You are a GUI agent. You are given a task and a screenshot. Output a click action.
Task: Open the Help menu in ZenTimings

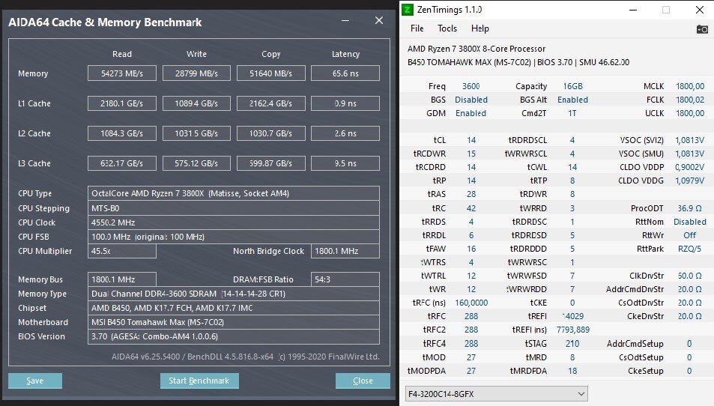480,28
